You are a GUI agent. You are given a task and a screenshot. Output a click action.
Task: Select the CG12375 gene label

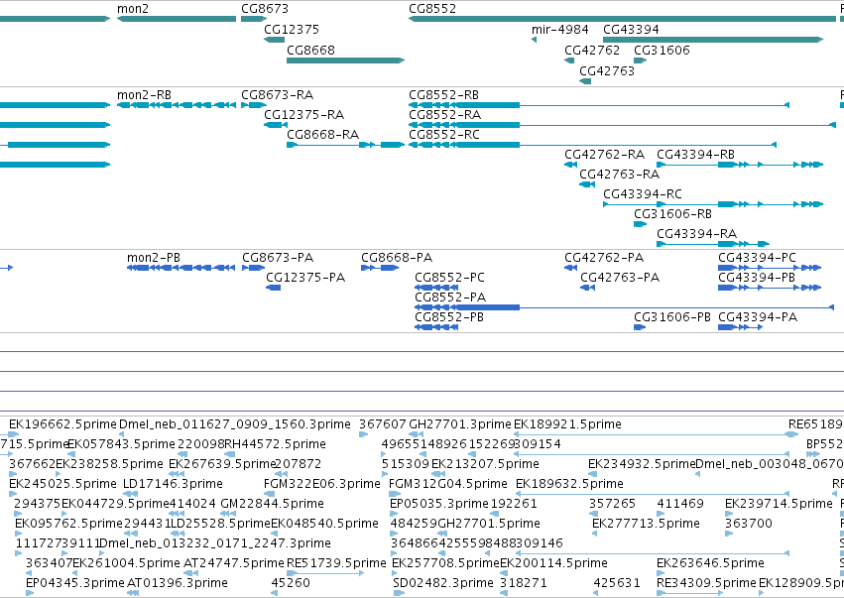(292, 29)
